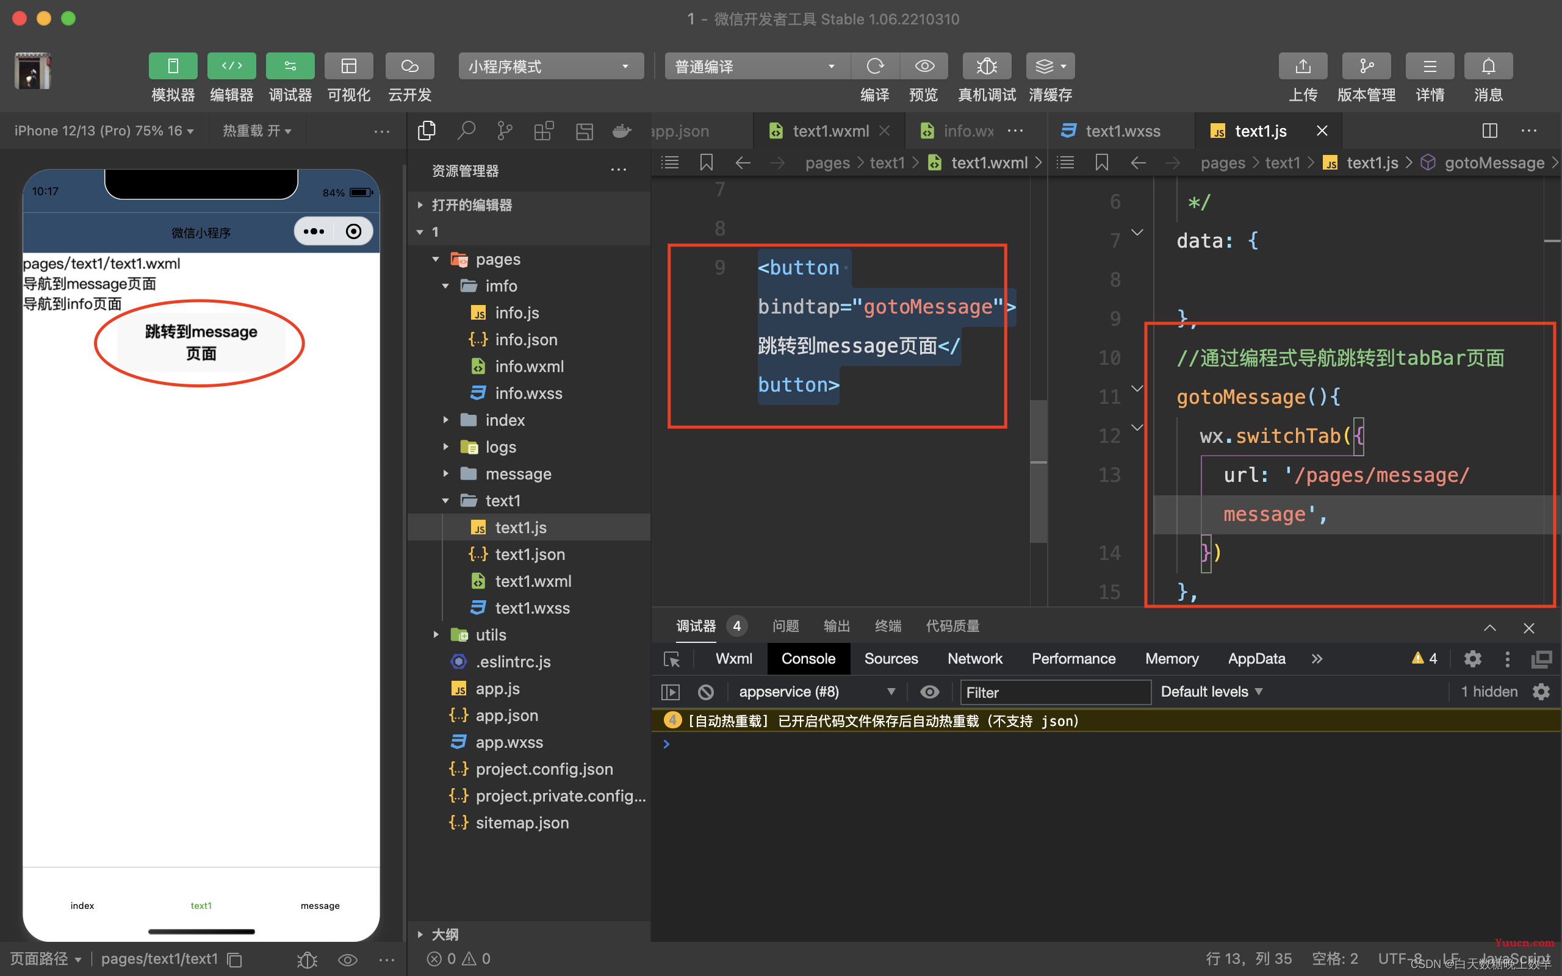Tap the 跳转到message页面 button in simulator
The image size is (1562, 976).
tap(201, 342)
